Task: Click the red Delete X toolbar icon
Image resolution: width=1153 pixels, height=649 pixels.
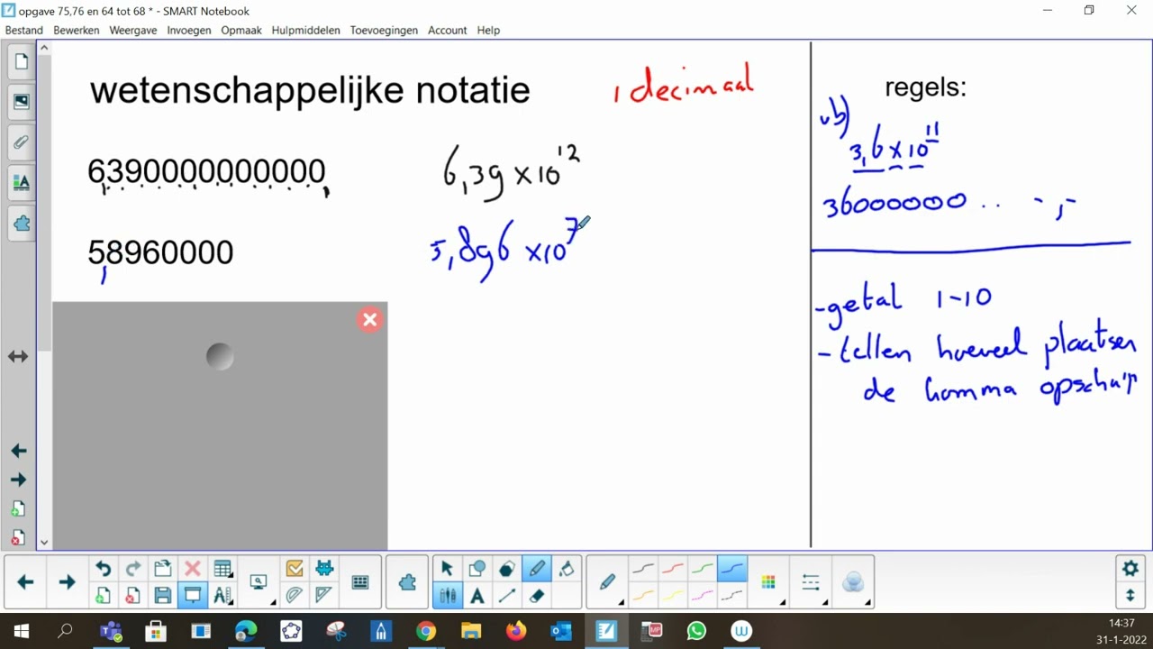Action: [192, 569]
